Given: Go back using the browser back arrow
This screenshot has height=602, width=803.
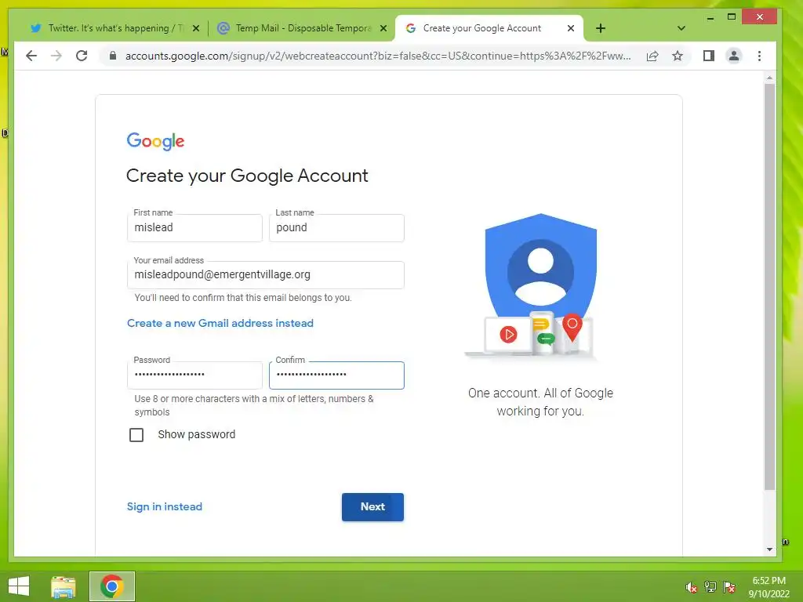Looking at the screenshot, I should [31, 56].
